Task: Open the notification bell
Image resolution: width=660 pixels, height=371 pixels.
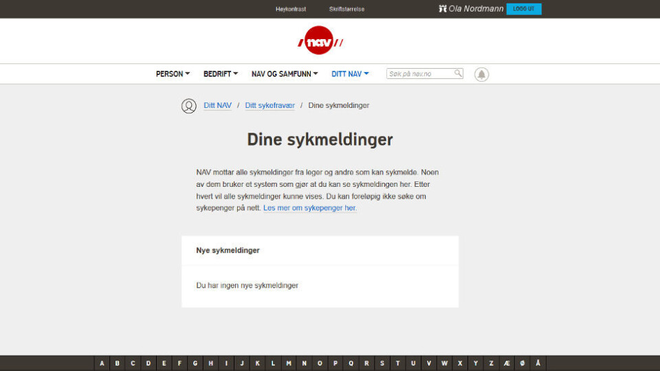Action: 481,74
